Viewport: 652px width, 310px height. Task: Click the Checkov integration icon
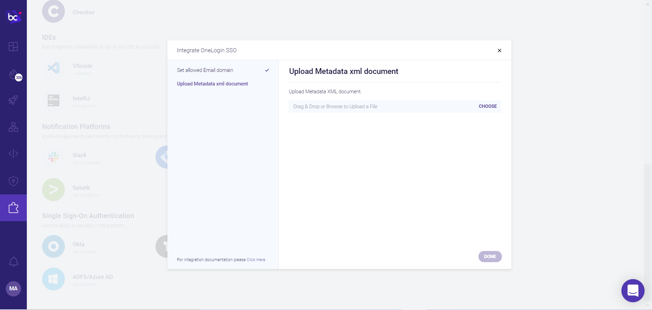53,12
